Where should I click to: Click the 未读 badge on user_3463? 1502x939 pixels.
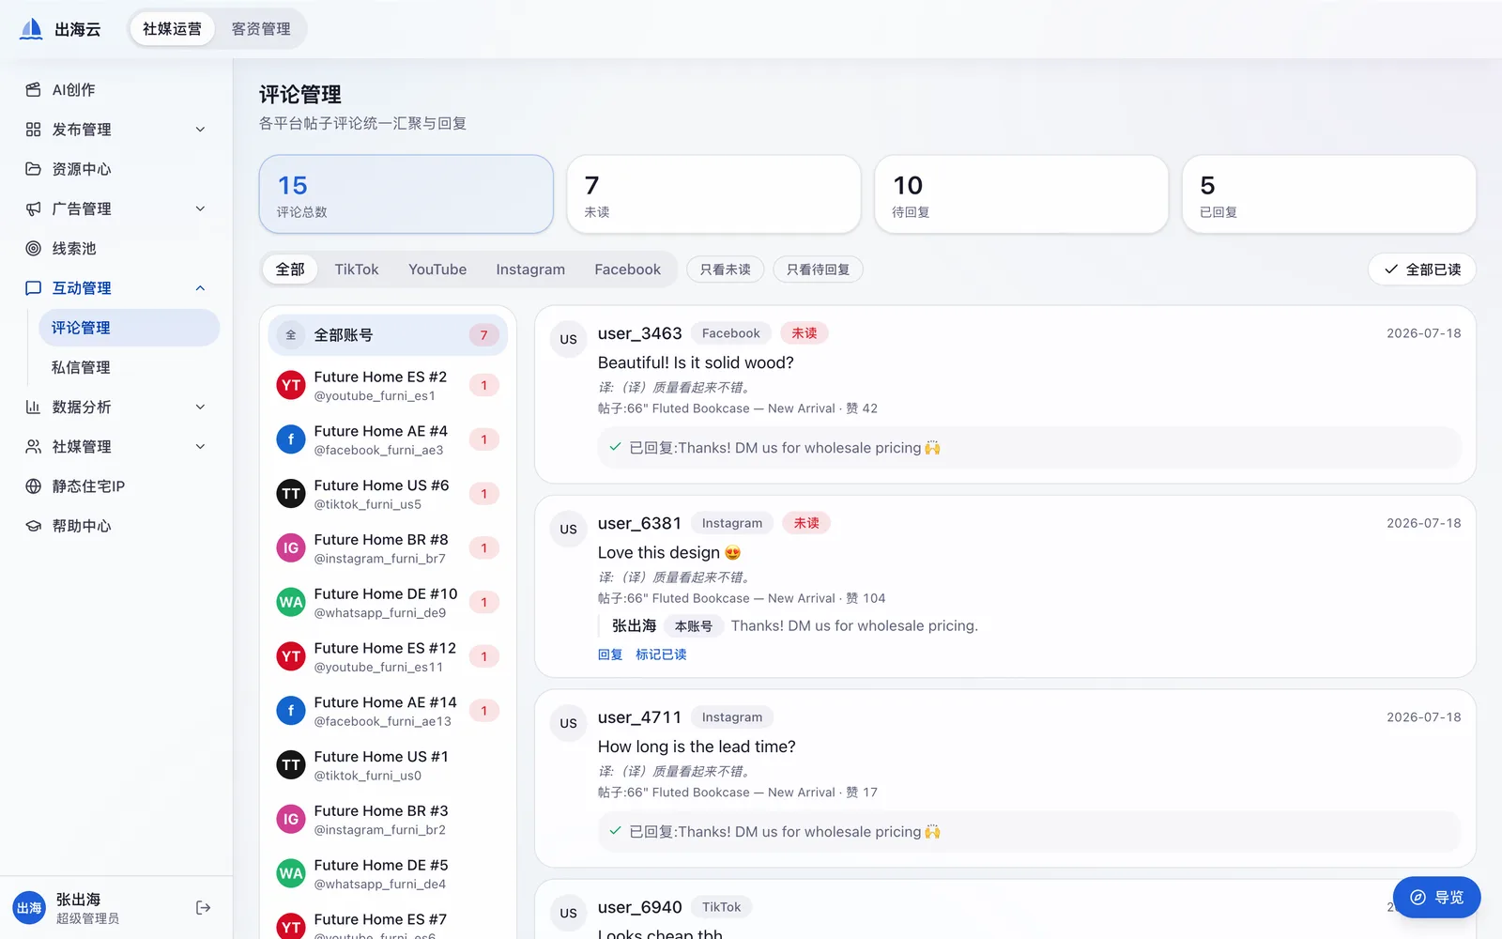(804, 333)
